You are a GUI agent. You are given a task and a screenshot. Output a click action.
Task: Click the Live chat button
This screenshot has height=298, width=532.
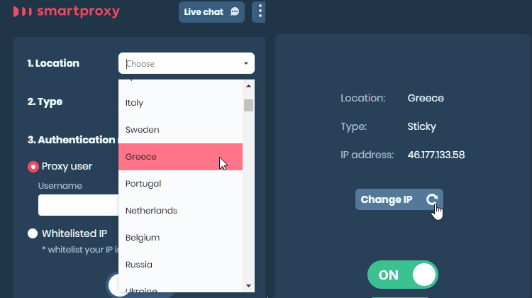tap(211, 12)
